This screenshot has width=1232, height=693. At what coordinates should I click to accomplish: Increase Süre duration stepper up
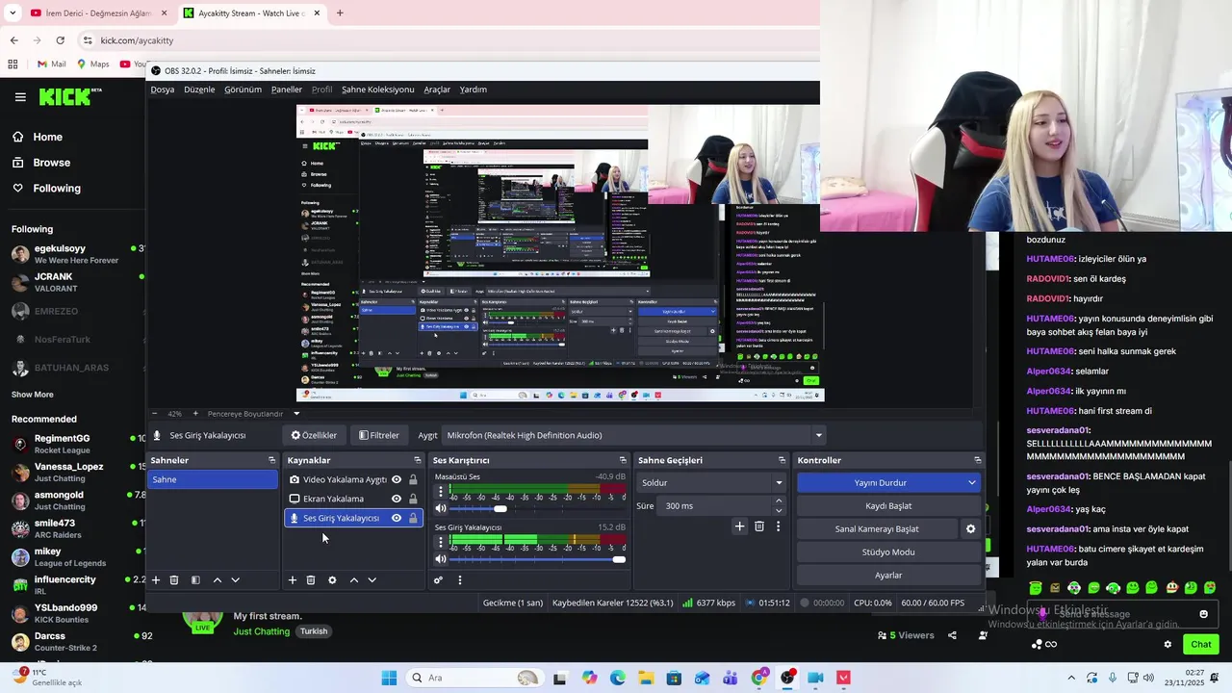pos(779,500)
